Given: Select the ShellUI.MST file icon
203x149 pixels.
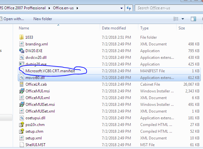Looking at the screenshot, I should coord(21,145).
